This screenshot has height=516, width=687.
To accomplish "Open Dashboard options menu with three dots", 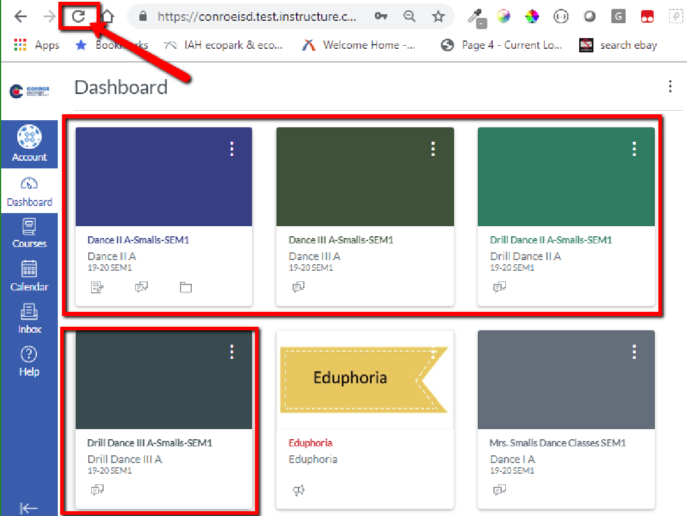I will (x=670, y=87).
